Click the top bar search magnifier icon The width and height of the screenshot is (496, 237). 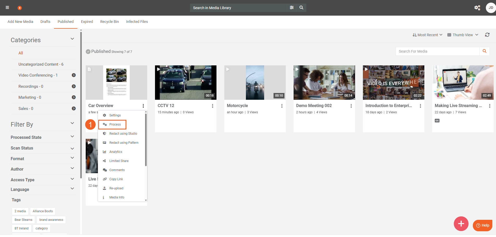tap(301, 8)
